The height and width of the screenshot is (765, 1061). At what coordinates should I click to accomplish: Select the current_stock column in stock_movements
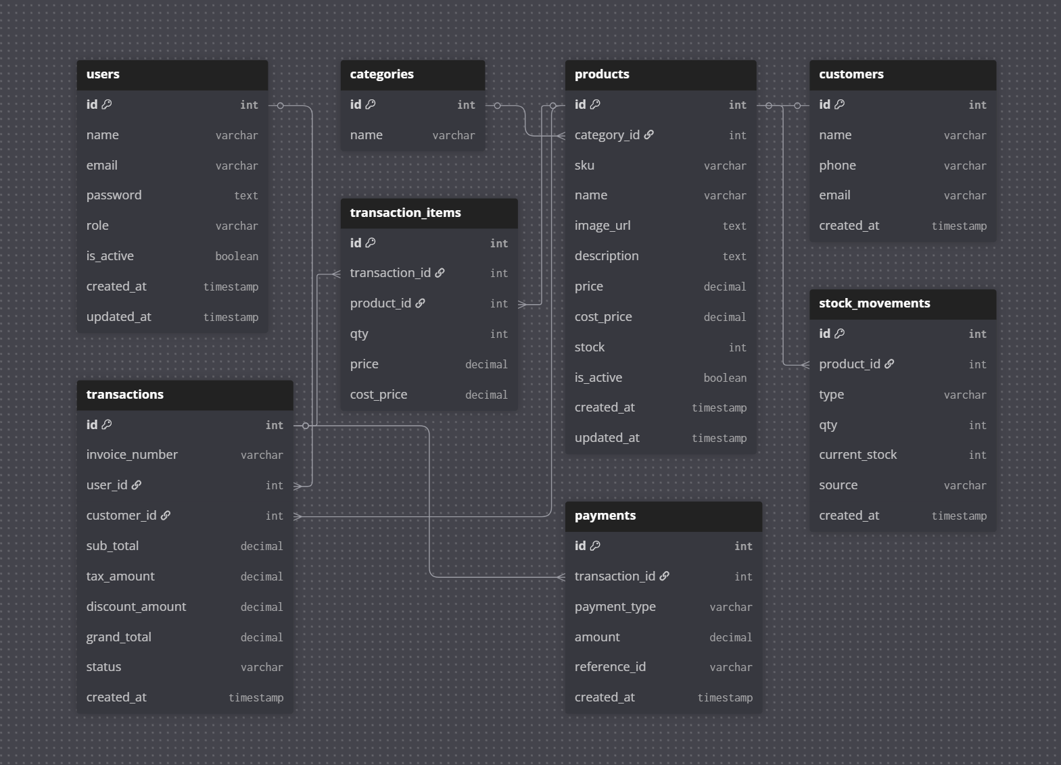(x=857, y=455)
